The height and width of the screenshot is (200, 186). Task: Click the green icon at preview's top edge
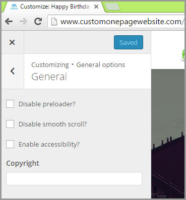coord(182,54)
